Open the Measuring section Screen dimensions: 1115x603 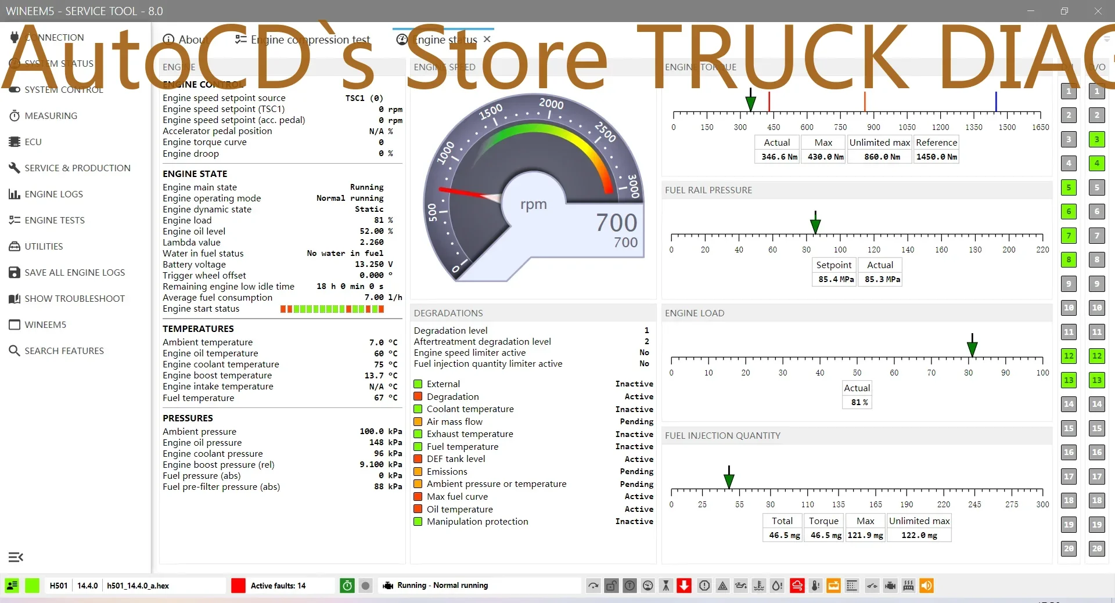[x=51, y=115]
